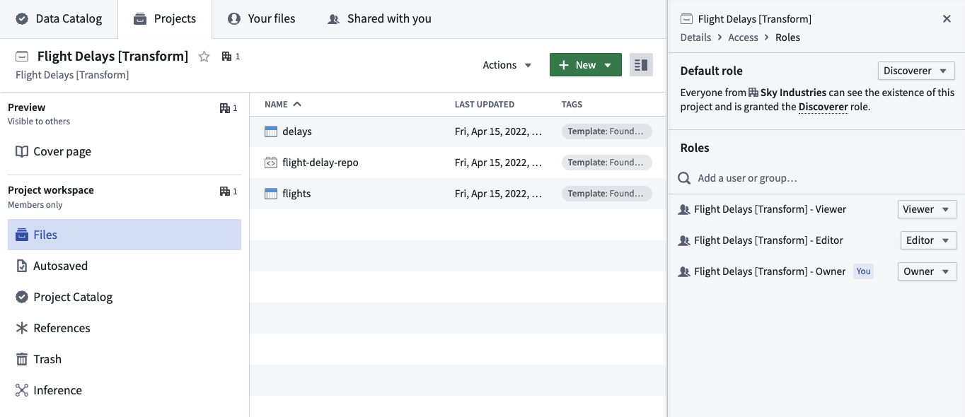Open the Your files tab
The width and height of the screenshot is (965, 417).
tap(262, 19)
